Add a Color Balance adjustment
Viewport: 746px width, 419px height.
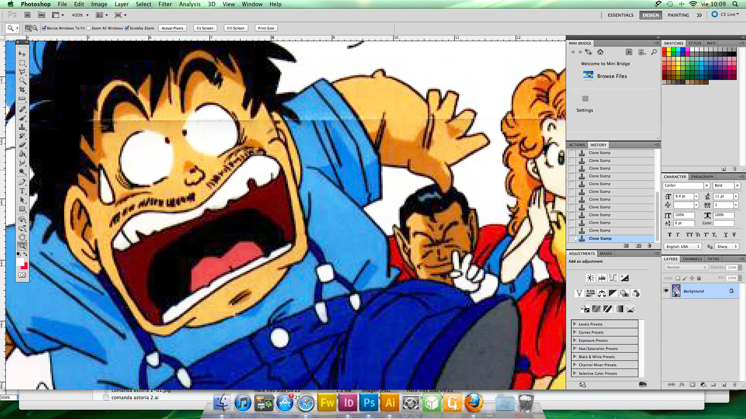point(602,293)
